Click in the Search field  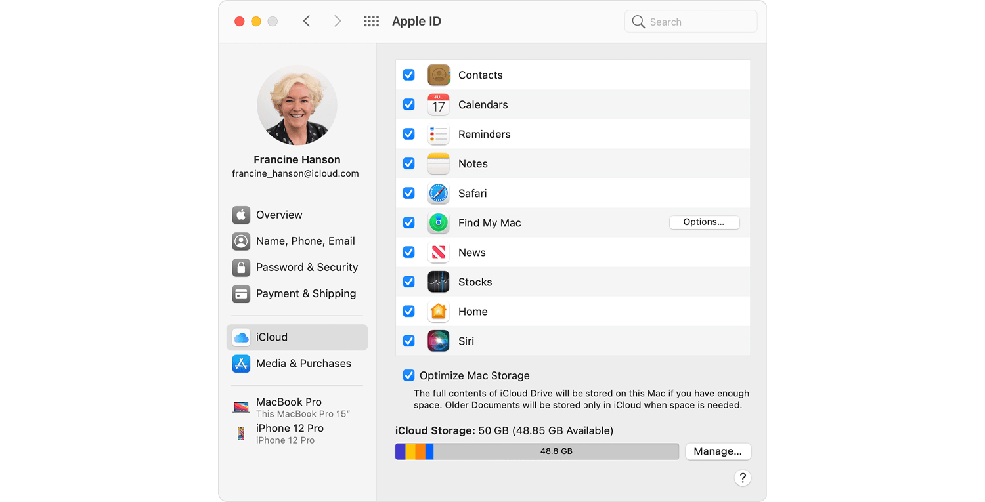691,22
